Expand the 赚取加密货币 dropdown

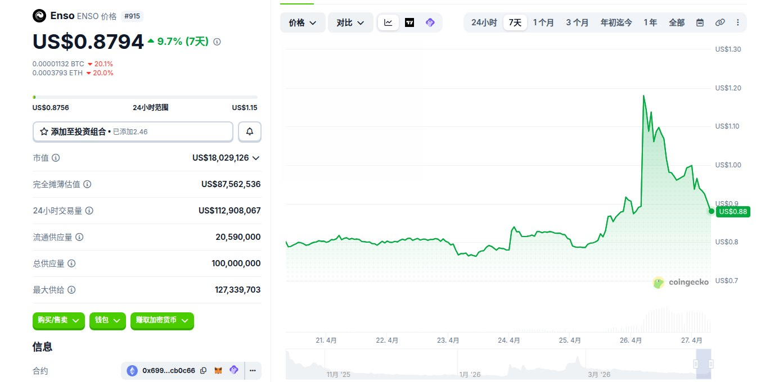(x=162, y=320)
